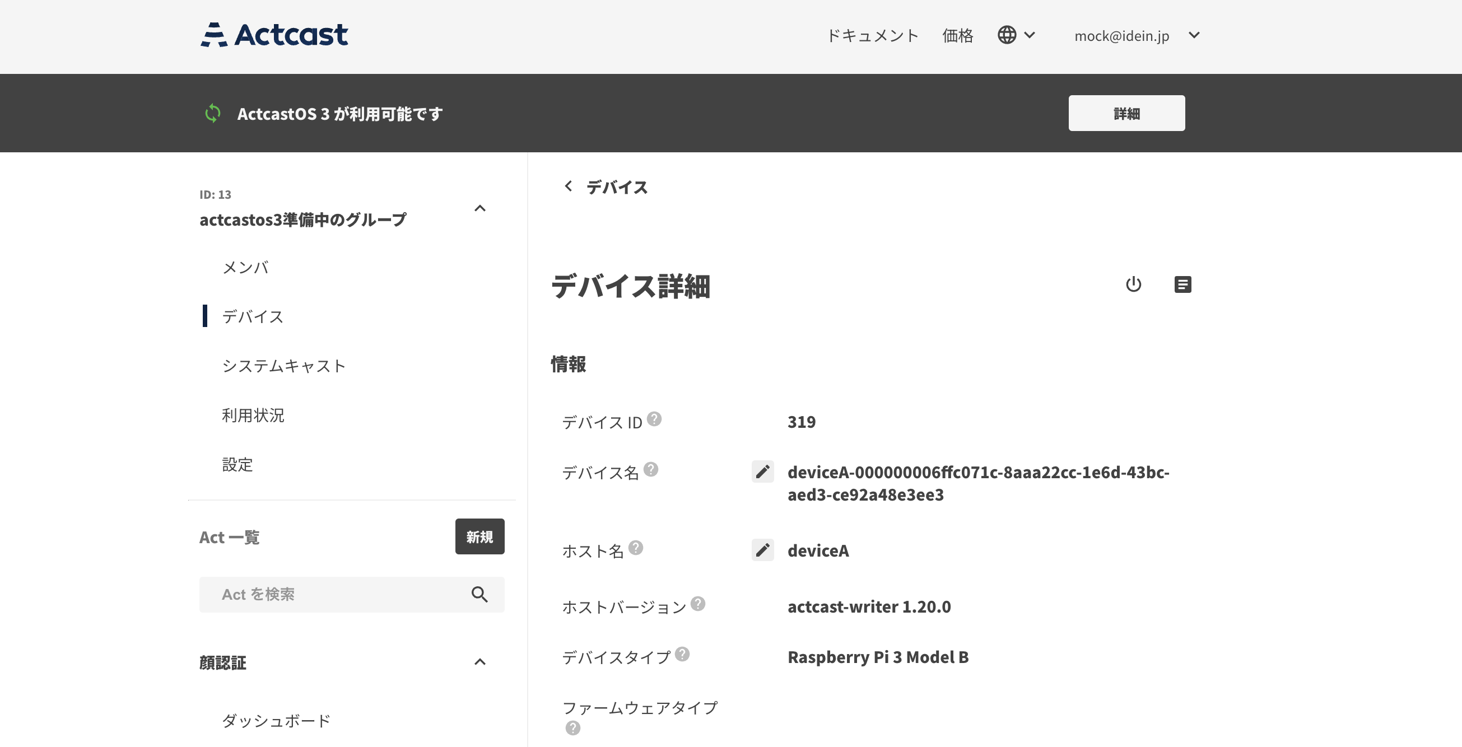The width and height of the screenshot is (1462, 747).
Task: Click inside the Act を検索 search field
Action: pos(318,595)
